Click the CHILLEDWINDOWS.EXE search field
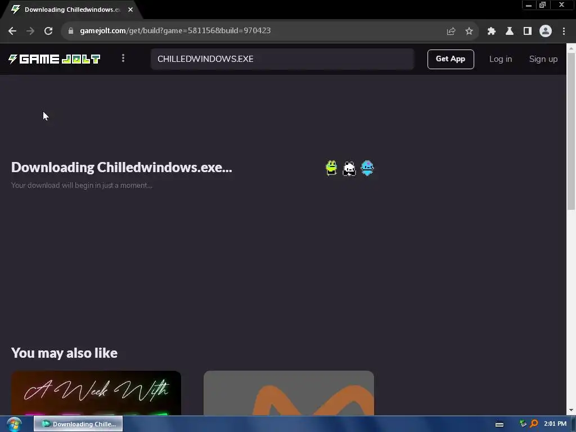Screen dimensions: 576x432 [x=282, y=59]
